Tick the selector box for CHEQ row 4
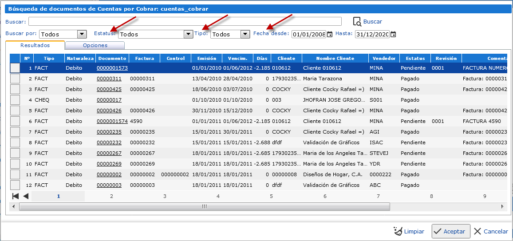The image size is (513, 241). [15, 100]
